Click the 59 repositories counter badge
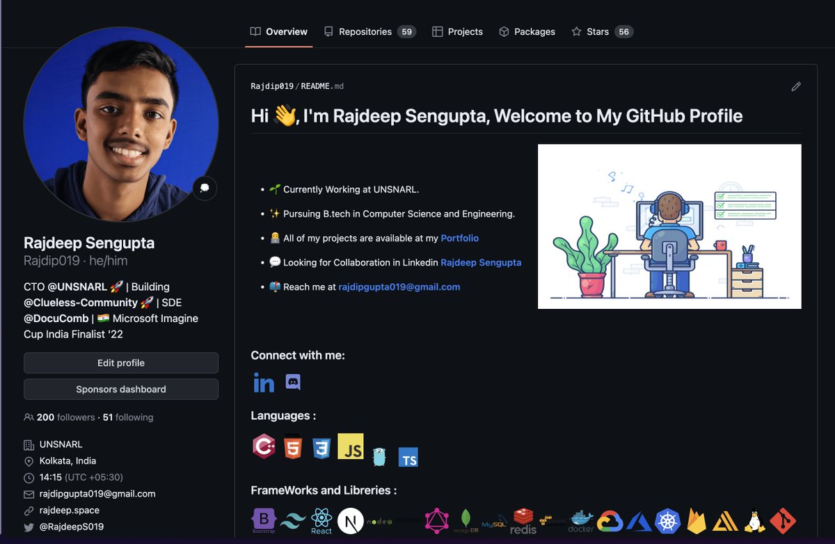Image resolution: width=835 pixels, height=544 pixels. click(406, 32)
